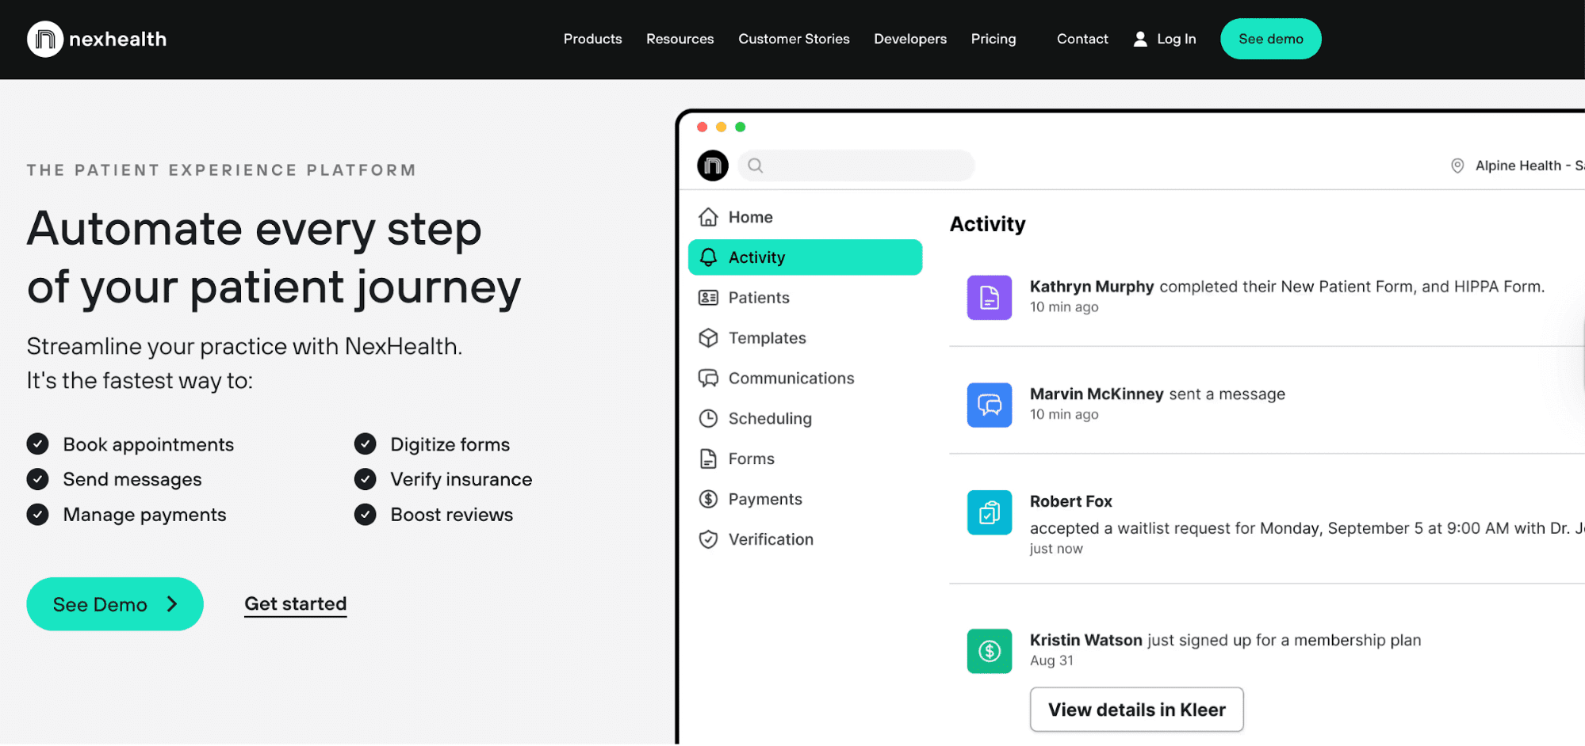Image resolution: width=1585 pixels, height=746 pixels.
Task: Click the location pin icon
Action: coord(1457,166)
